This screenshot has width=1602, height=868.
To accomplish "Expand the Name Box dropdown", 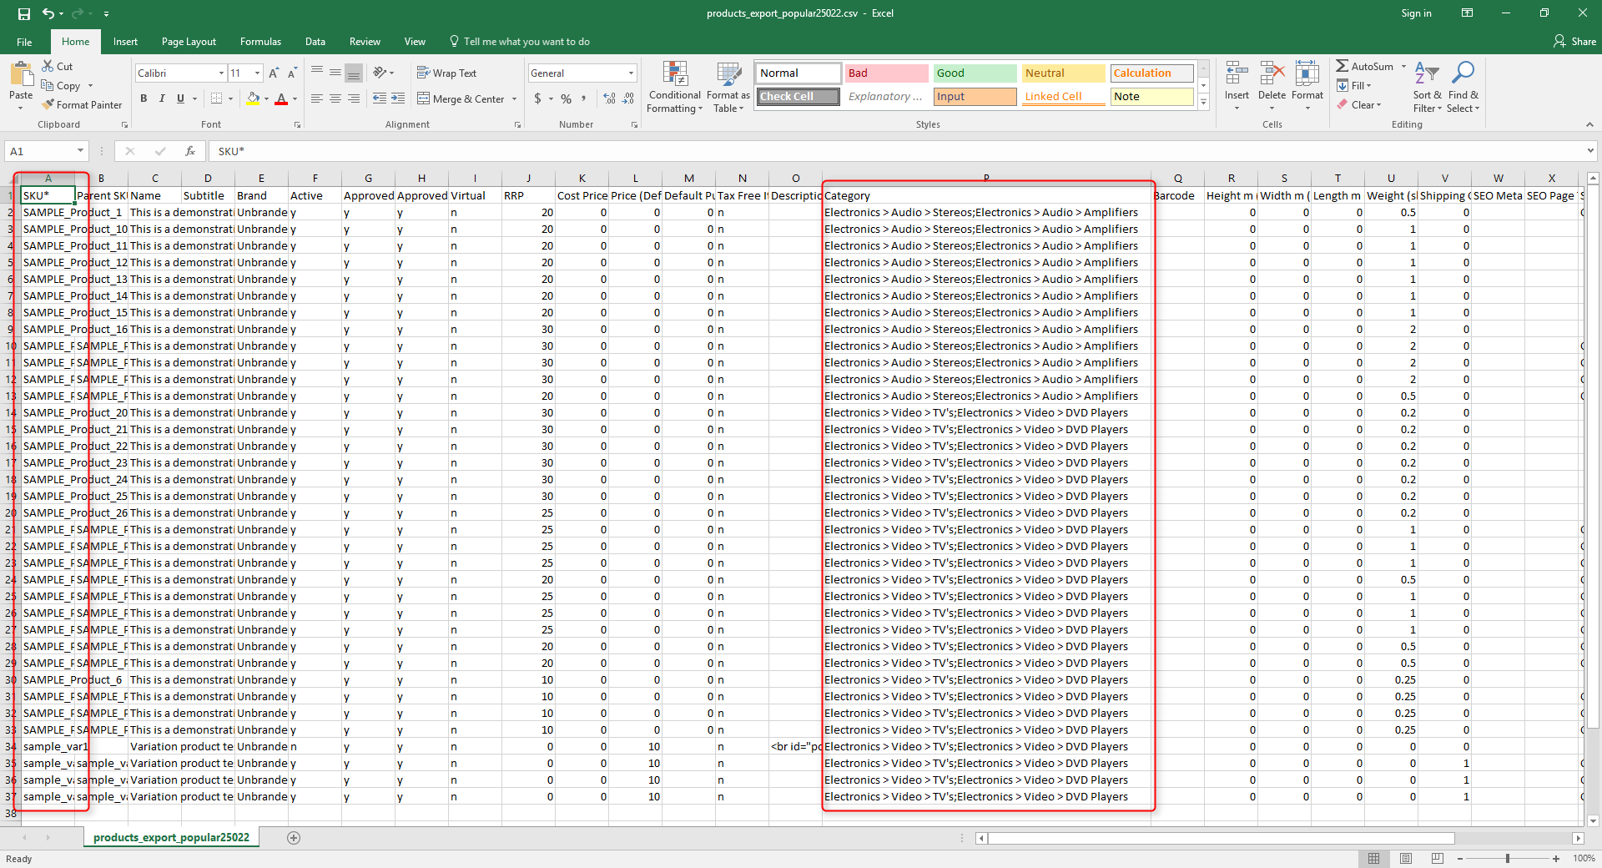I will 80,151.
